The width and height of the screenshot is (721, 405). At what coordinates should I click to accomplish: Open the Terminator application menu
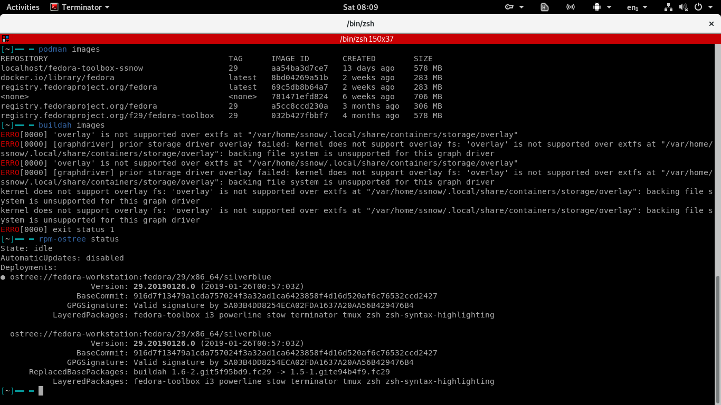(x=80, y=7)
